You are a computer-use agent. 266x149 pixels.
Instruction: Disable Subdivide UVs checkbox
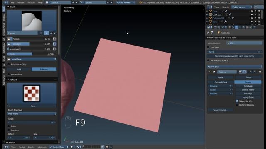(x=237, y=101)
